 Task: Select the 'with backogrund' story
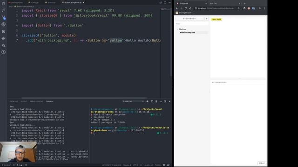[187, 32]
